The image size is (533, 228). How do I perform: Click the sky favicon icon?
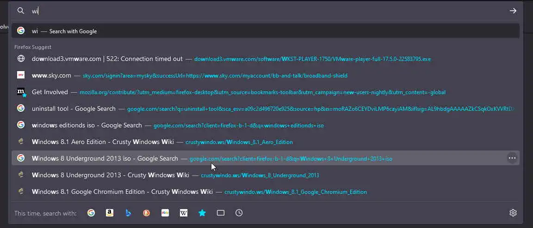[21, 75]
